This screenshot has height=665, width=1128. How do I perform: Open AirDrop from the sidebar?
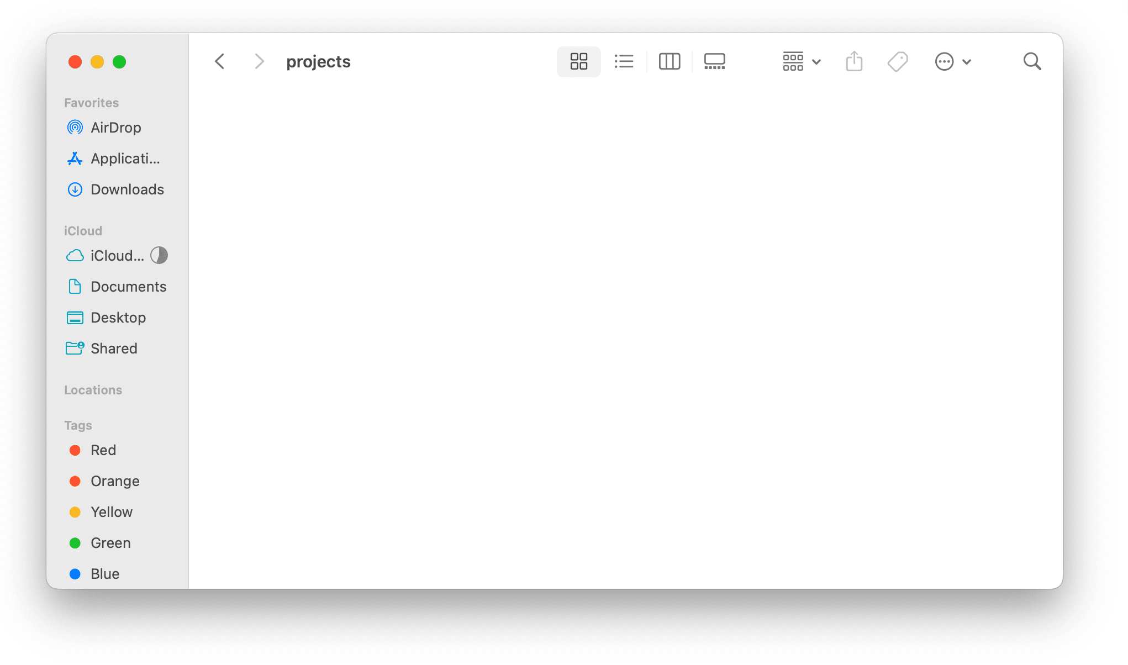(115, 127)
